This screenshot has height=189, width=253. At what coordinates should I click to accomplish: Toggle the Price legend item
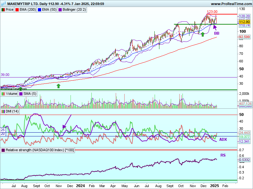[8, 9]
